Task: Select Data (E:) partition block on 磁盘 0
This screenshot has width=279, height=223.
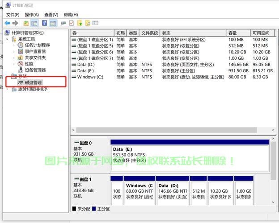Action: click(190, 156)
